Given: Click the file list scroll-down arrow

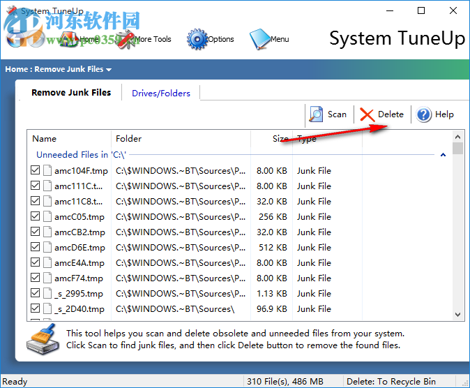Looking at the screenshot, I should click(457, 315).
